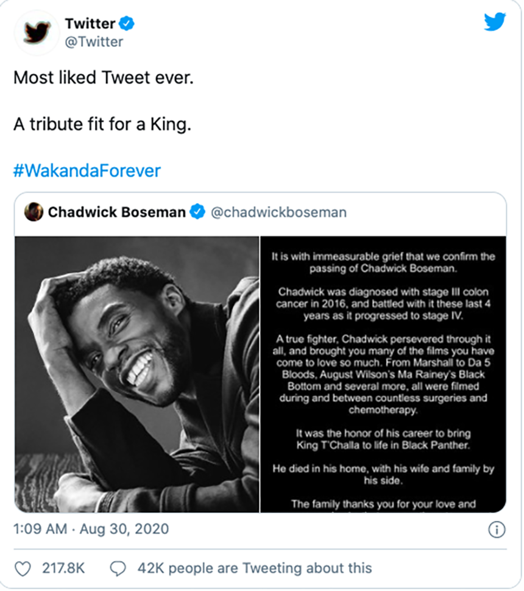Image resolution: width=524 pixels, height=591 pixels.
Task: Click the 217.8K likes count
Action: pyautogui.click(x=63, y=568)
